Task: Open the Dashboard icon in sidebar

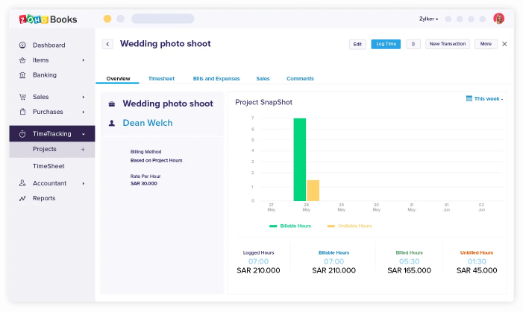Action: pos(23,45)
